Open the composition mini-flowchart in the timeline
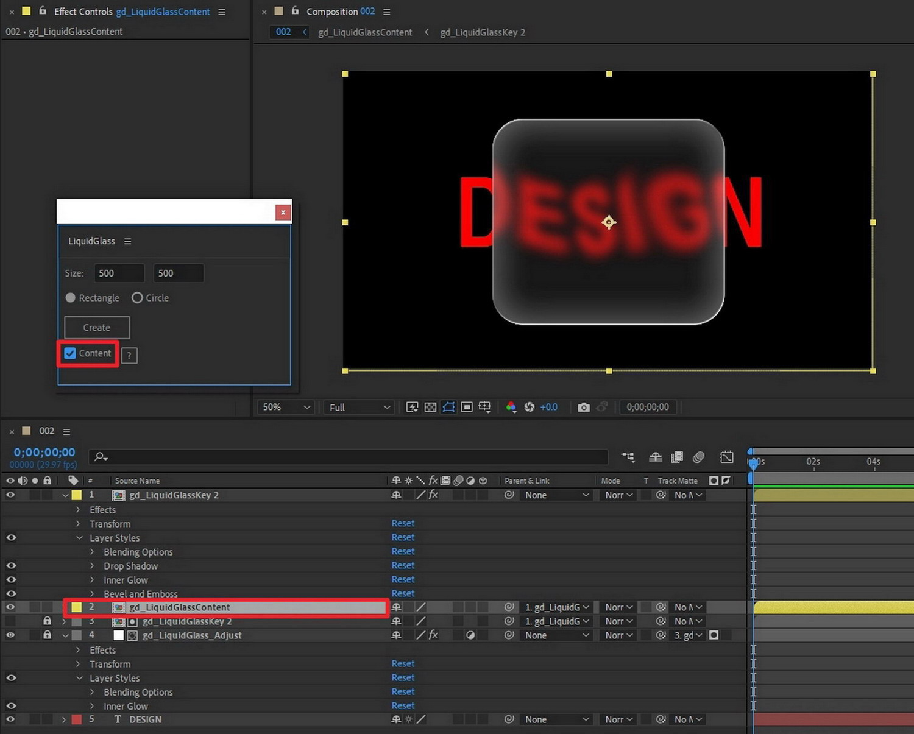Image resolution: width=914 pixels, height=734 pixels. (x=628, y=457)
